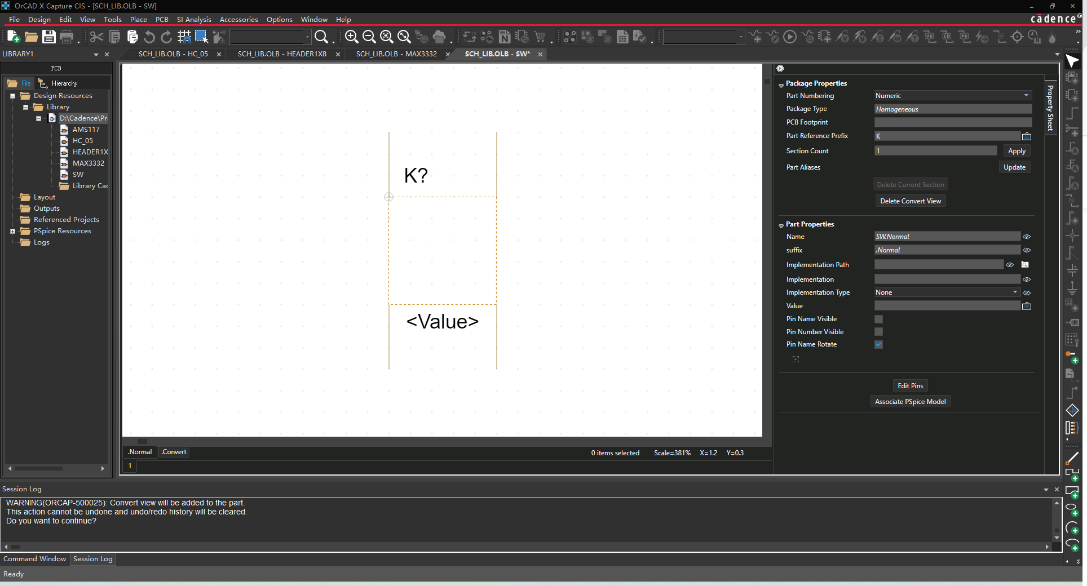Click the Search magnifier icon

321,37
